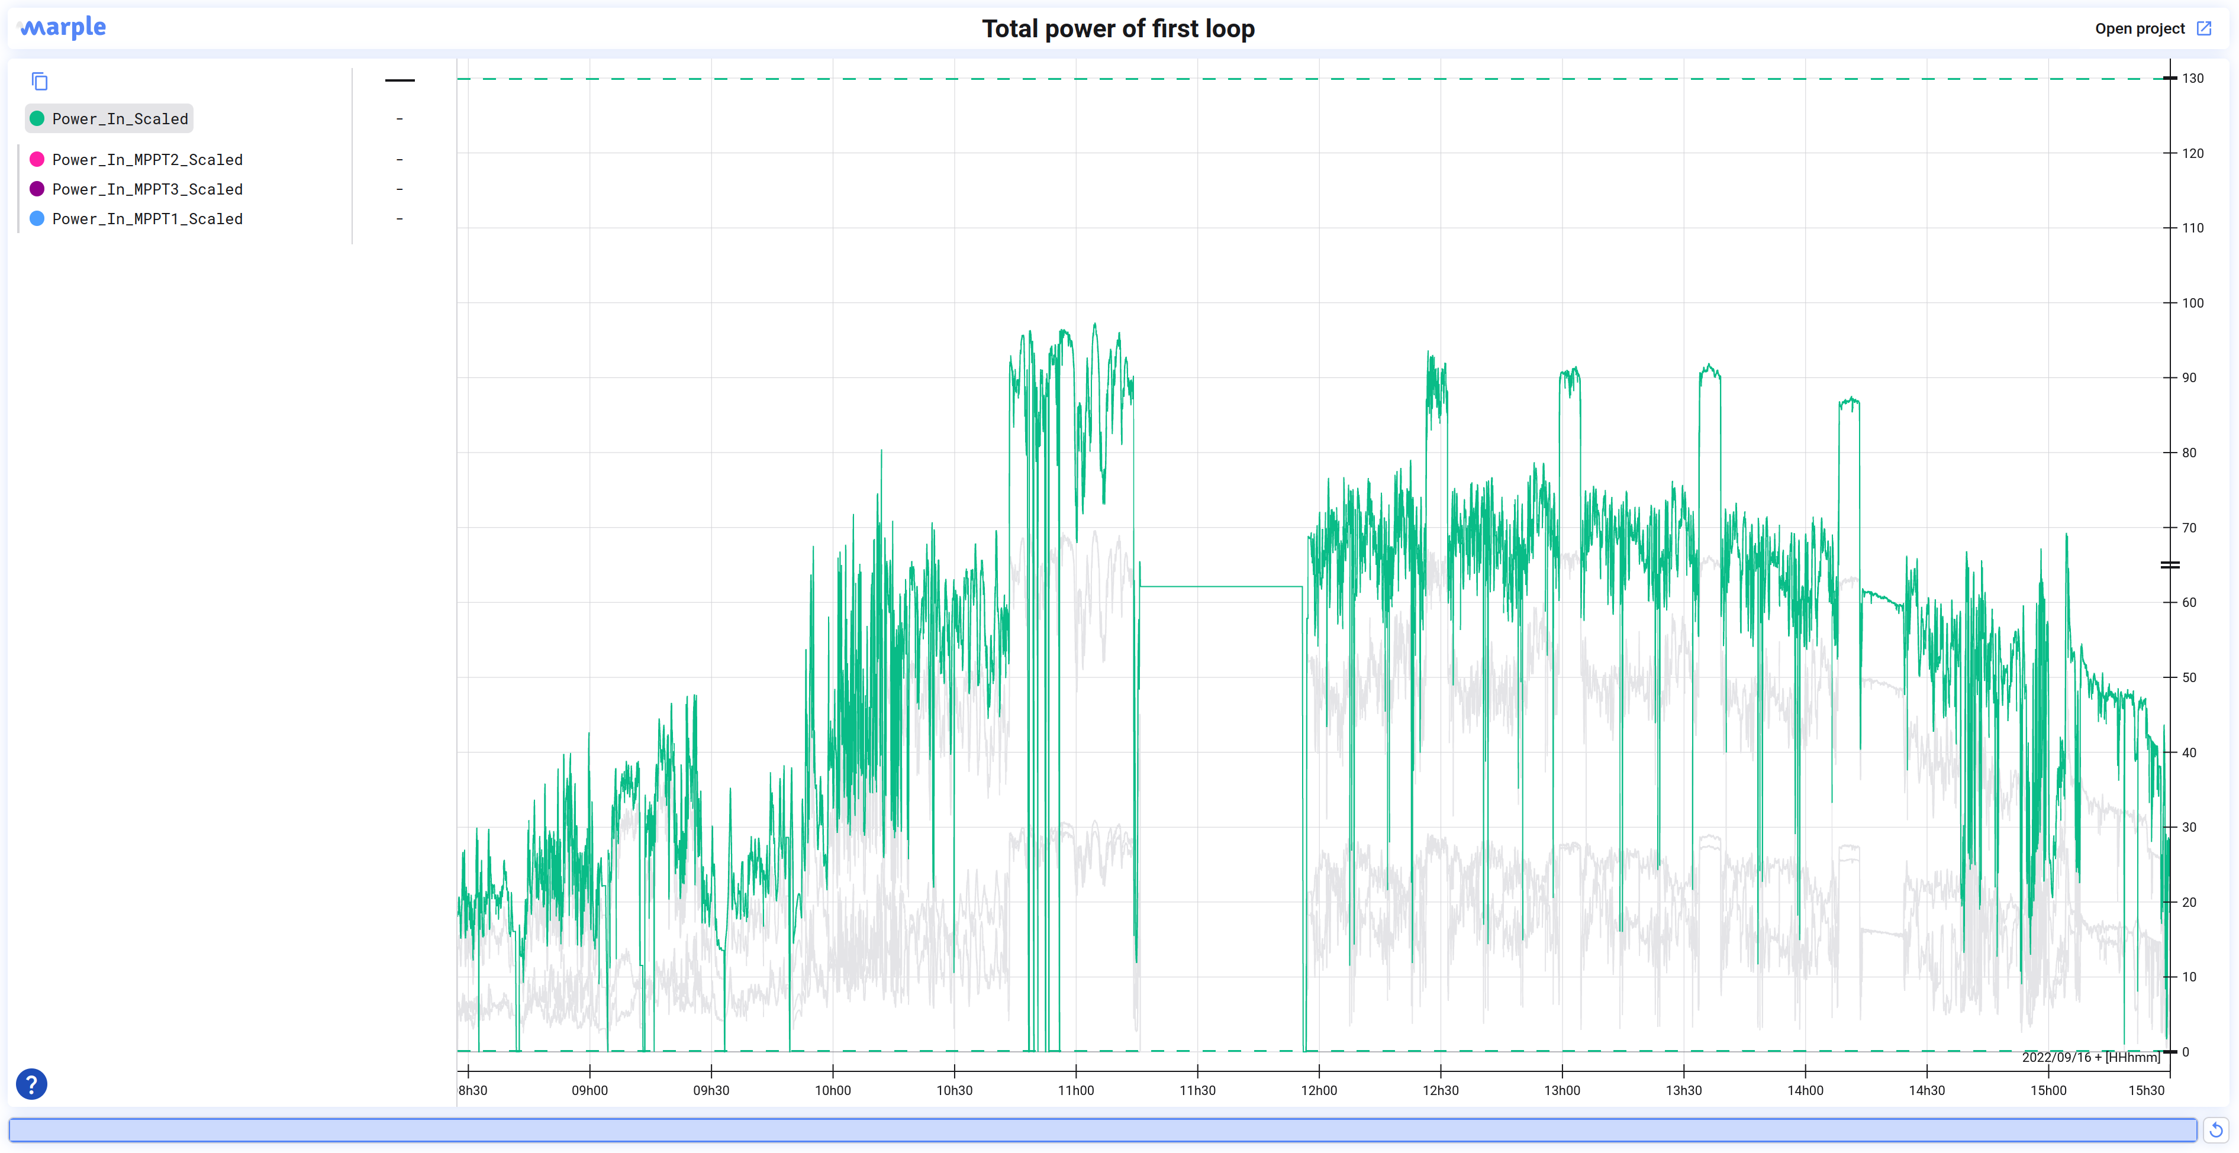The image size is (2239, 1153).
Task: Click the line style indicator above values
Action: [399, 80]
